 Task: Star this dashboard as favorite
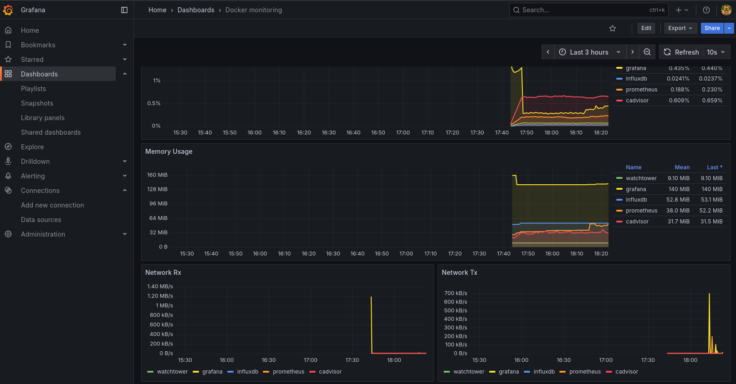pyautogui.click(x=613, y=28)
